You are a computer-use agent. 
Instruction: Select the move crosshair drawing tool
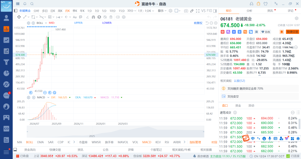pos(19,17)
